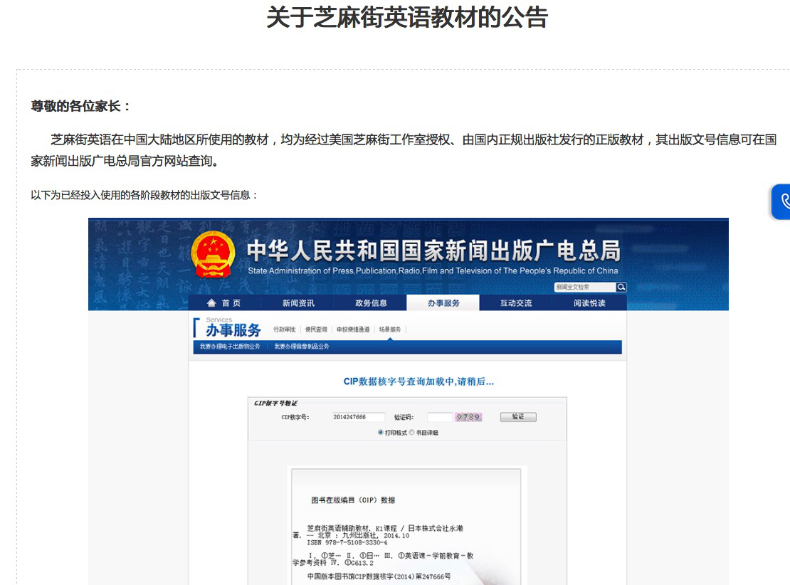Open the 便民查询 sub-link
Image resolution: width=790 pixels, height=585 pixels.
tap(316, 330)
